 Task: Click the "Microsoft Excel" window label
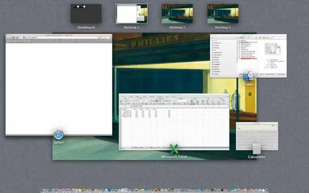174,157
